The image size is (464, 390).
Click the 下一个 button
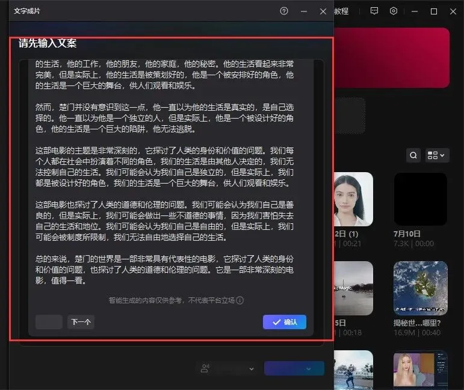[81, 322]
